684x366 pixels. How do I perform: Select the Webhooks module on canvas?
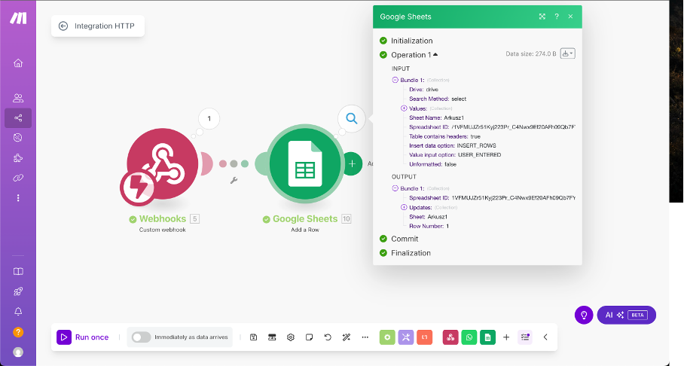click(162, 163)
